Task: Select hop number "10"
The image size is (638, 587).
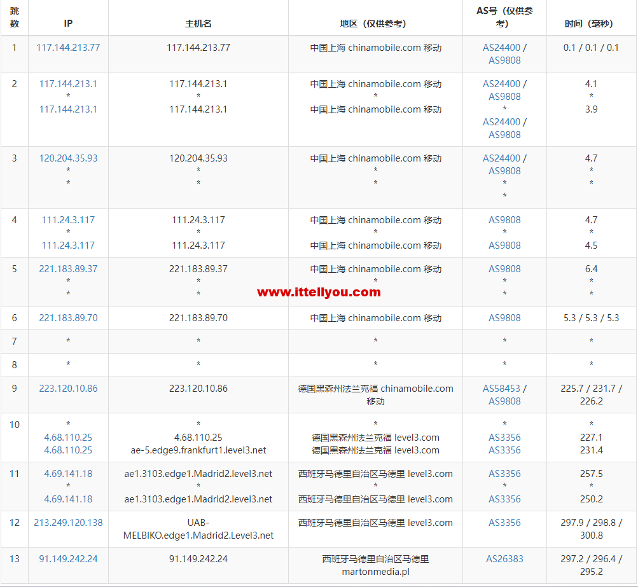Action: 14,425
